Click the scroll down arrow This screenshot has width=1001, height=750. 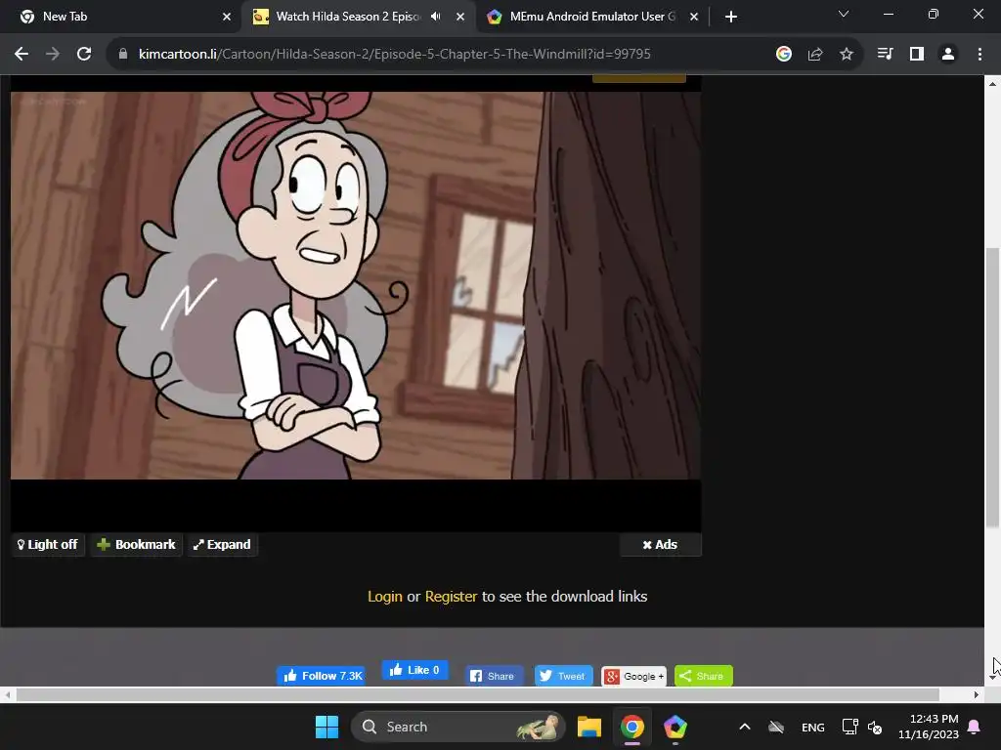click(x=992, y=678)
